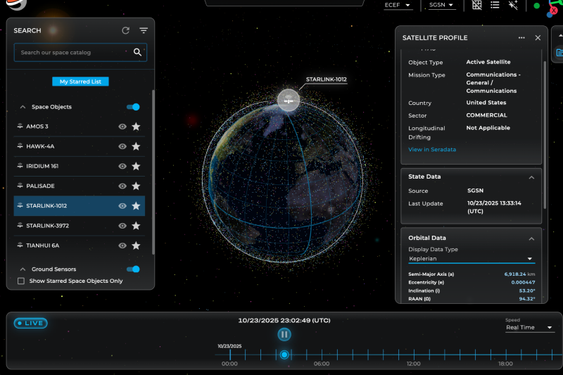Collapse the State Data section

click(531, 177)
